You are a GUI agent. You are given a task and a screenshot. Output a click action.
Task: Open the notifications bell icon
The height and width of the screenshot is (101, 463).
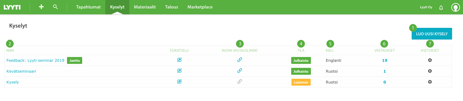click(441, 7)
